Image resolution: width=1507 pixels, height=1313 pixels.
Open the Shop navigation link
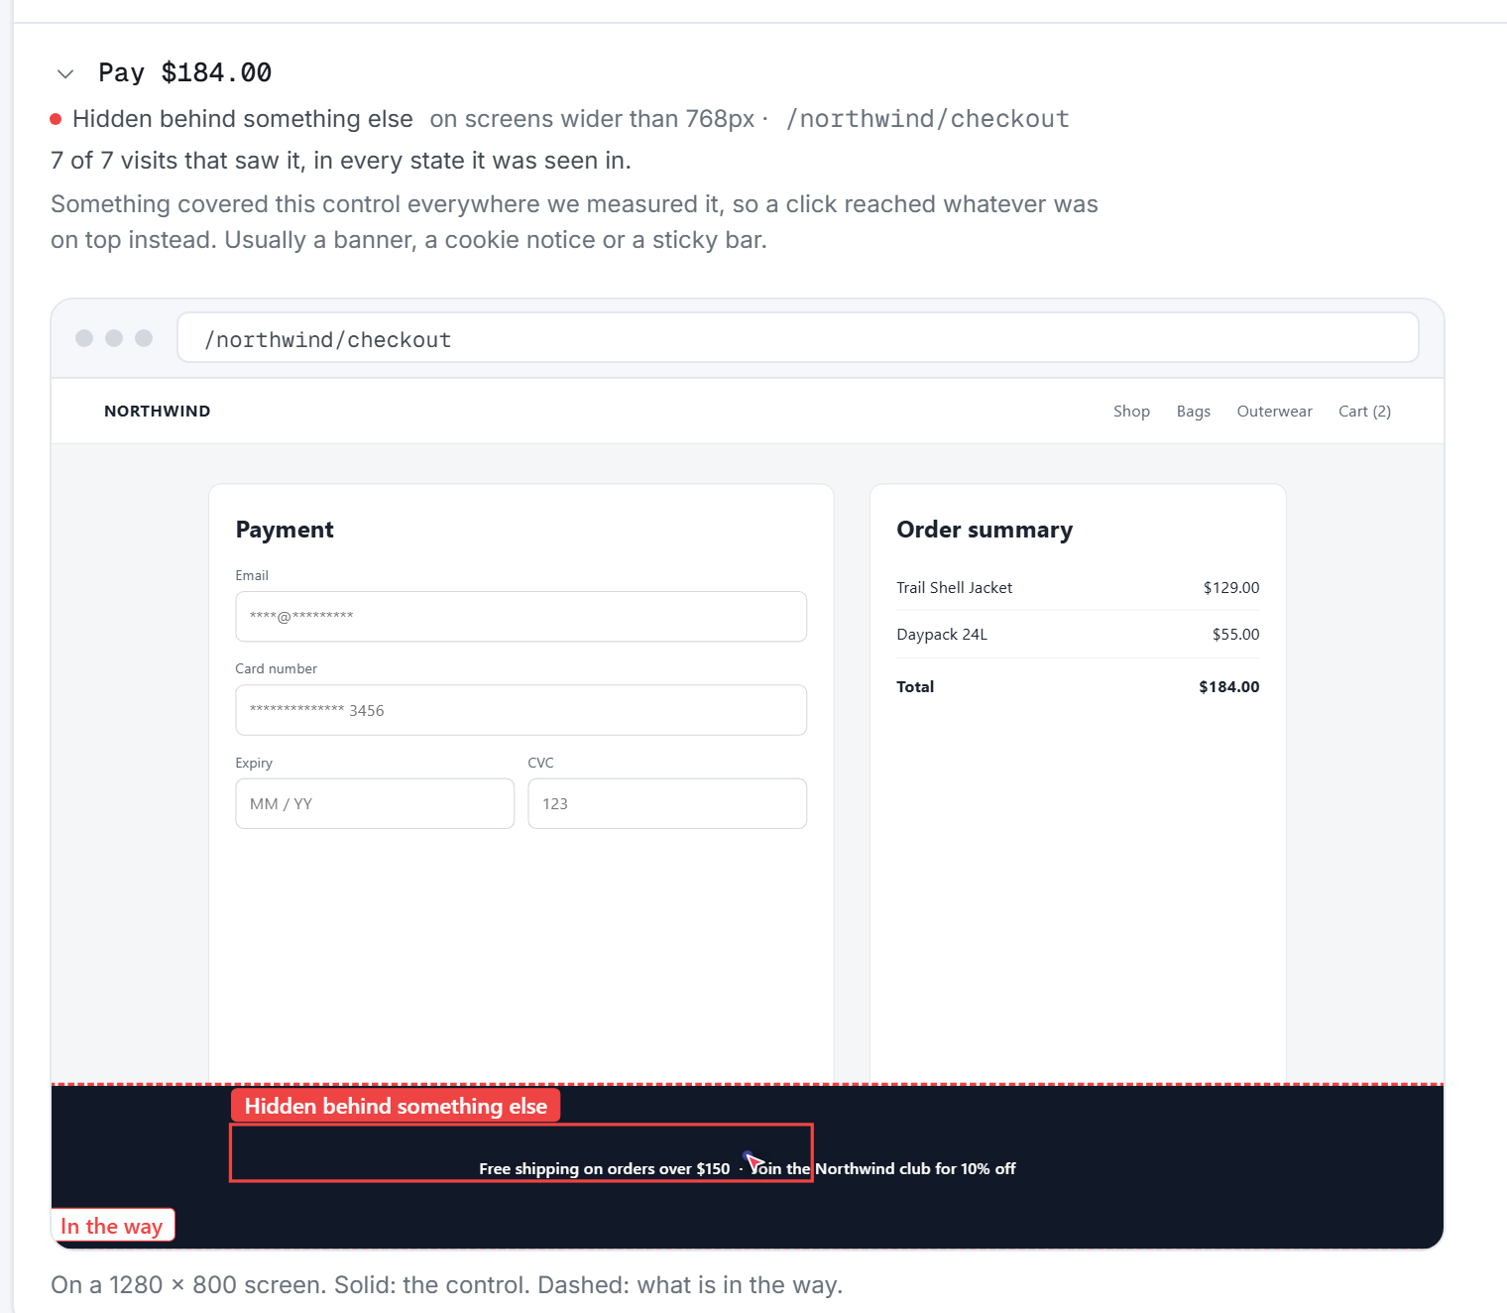click(x=1131, y=412)
